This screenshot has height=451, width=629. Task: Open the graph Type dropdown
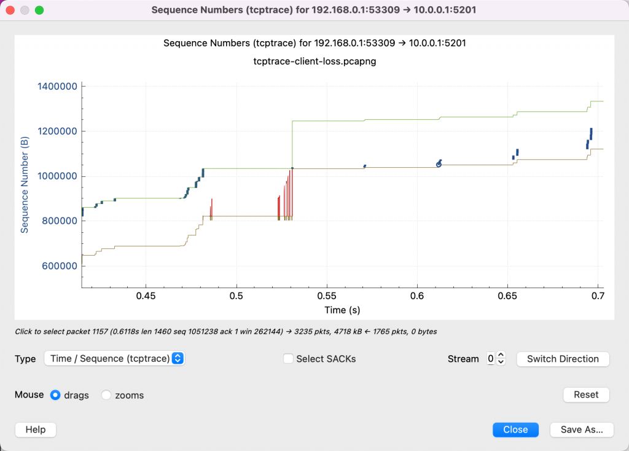coord(114,358)
